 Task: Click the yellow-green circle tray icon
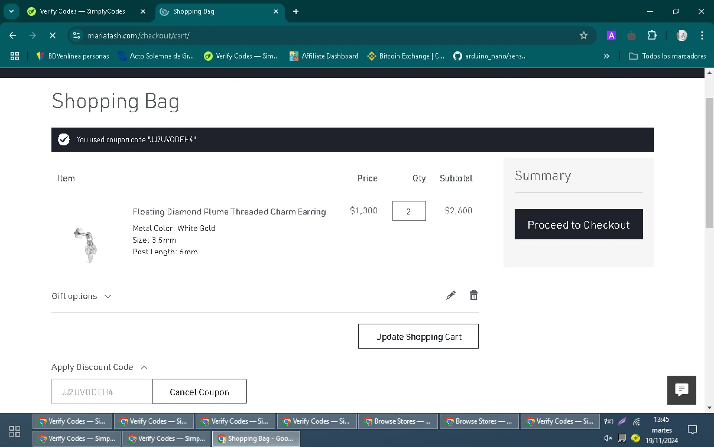pos(635,438)
